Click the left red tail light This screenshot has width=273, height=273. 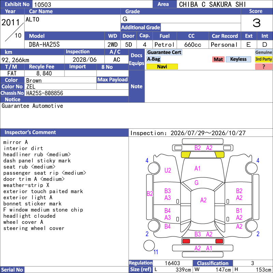tap(186, 241)
